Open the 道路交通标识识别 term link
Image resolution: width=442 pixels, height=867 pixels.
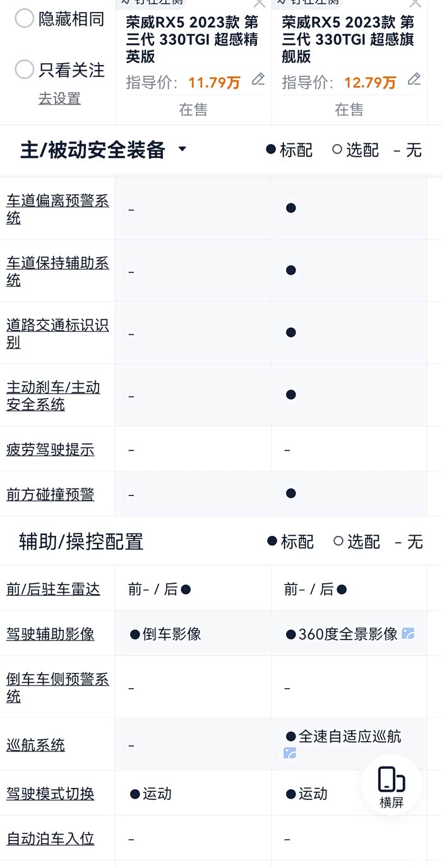pyautogui.click(x=57, y=333)
